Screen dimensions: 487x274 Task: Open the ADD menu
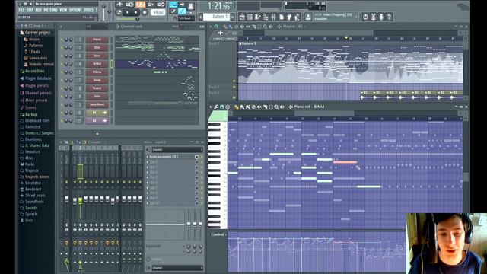38,10
